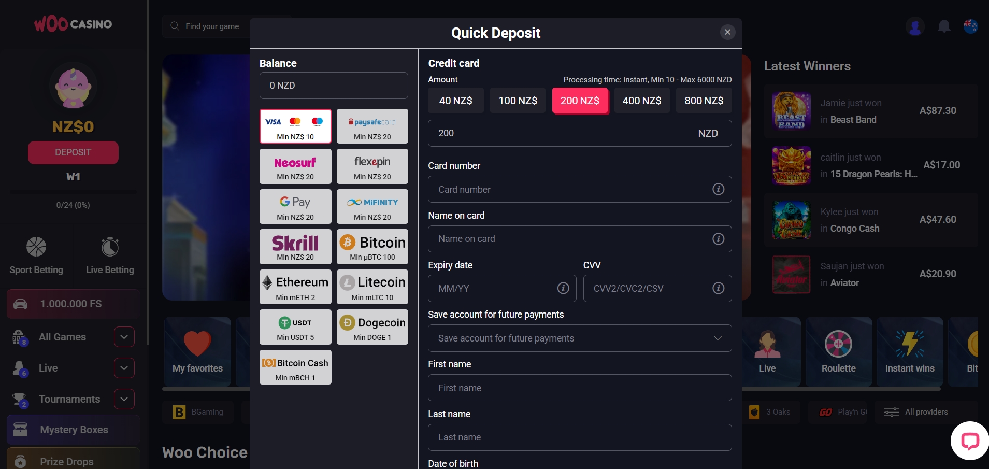Close the Quick Deposit dialog
Image resolution: width=989 pixels, height=469 pixels.
[x=727, y=32]
